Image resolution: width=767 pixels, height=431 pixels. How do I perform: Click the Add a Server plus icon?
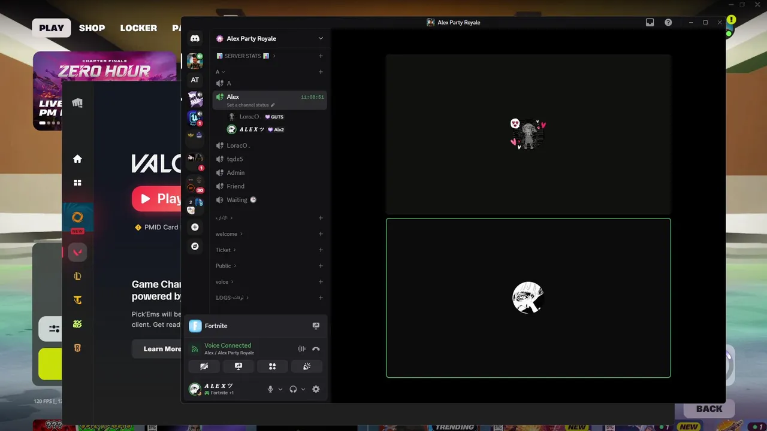coord(195,227)
